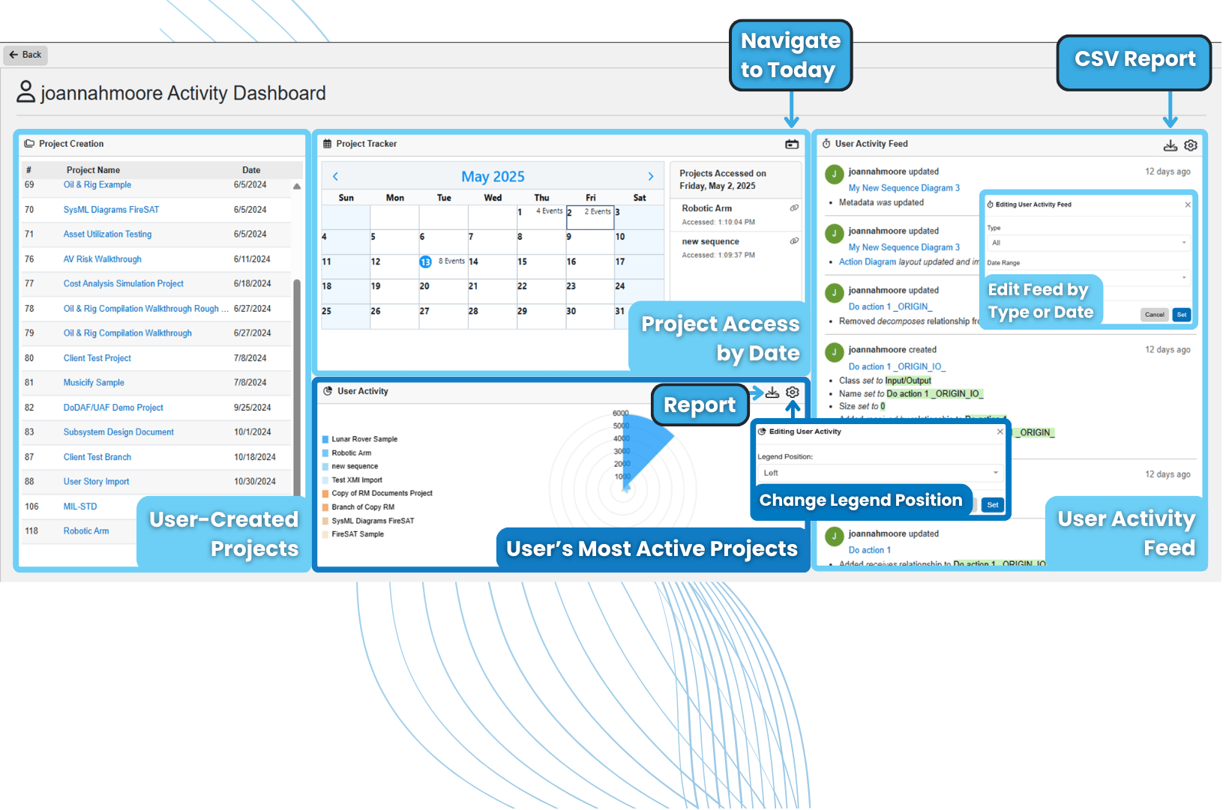The height and width of the screenshot is (810, 1226).
Task: Open User Activity Feed settings gear
Action: pyautogui.click(x=1191, y=145)
